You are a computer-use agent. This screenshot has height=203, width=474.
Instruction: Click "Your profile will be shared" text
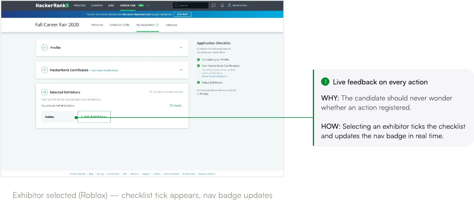coord(71,99)
